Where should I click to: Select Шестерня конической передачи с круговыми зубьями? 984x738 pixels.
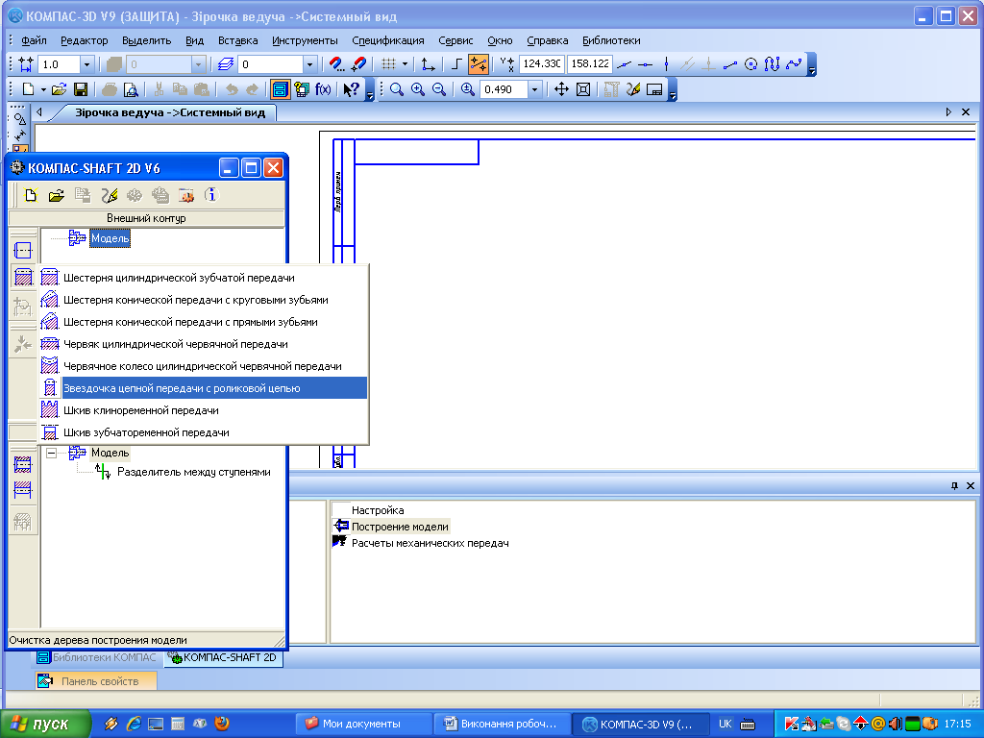204,300
